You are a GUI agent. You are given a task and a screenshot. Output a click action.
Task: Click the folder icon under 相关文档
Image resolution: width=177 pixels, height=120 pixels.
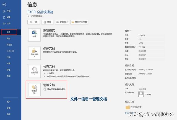pyautogui.click(x=128, y=107)
